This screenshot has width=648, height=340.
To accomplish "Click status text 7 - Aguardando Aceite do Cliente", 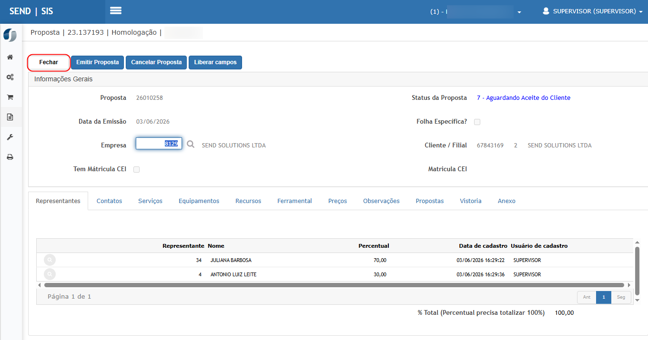I will pyautogui.click(x=524, y=98).
